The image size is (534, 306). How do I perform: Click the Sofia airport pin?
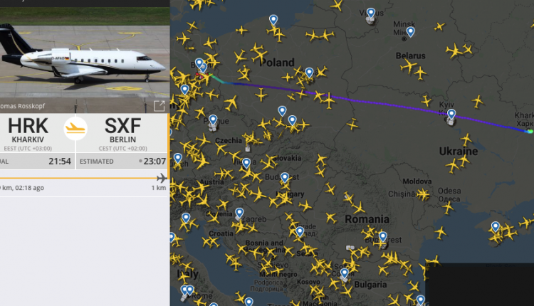[345, 273]
